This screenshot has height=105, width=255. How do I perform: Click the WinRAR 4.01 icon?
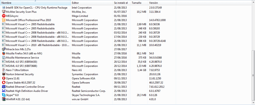(4, 99)
